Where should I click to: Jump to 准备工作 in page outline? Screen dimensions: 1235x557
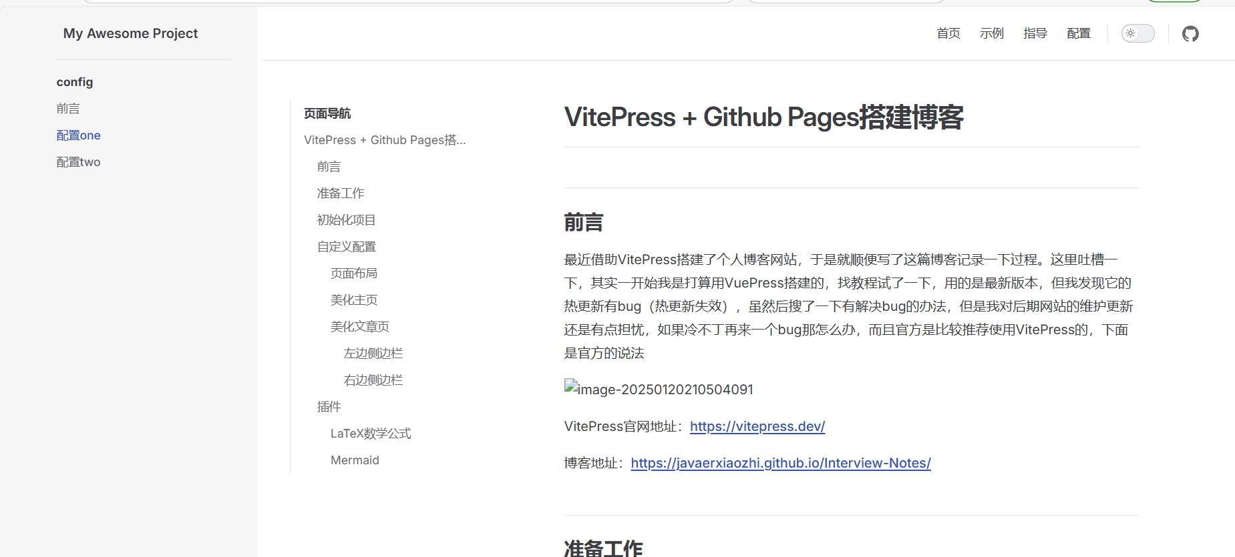pos(341,193)
